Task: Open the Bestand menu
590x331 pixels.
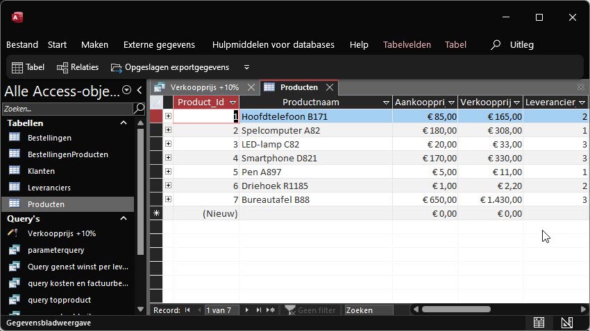Action: (x=22, y=44)
